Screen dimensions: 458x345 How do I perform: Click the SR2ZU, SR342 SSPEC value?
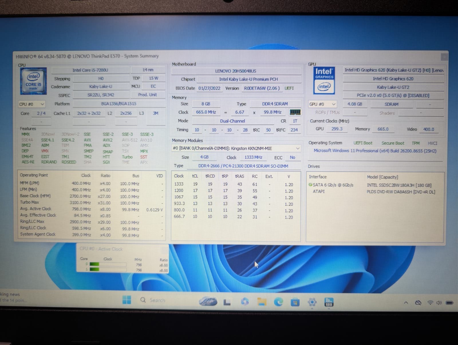pyautogui.click(x=100, y=95)
